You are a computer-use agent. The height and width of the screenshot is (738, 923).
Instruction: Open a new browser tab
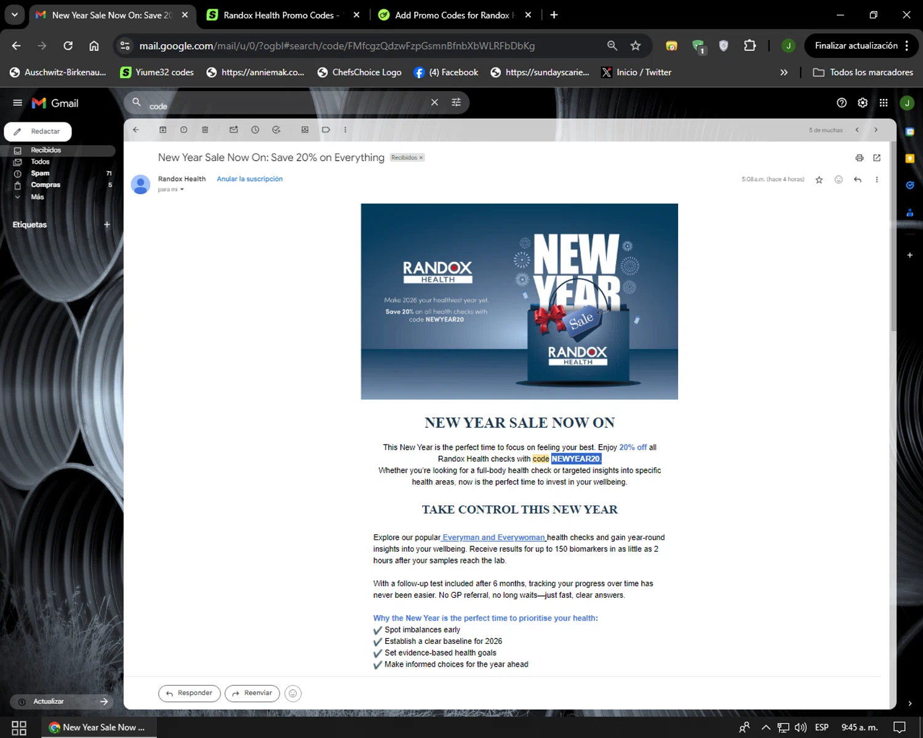click(554, 15)
